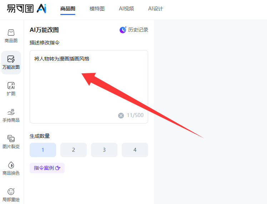The height and width of the screenshot is (204, 267).
Task: Set generation quantity to 2
Action: tap(74, 150)
